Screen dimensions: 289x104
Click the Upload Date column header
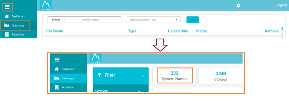tap(178, 31)
